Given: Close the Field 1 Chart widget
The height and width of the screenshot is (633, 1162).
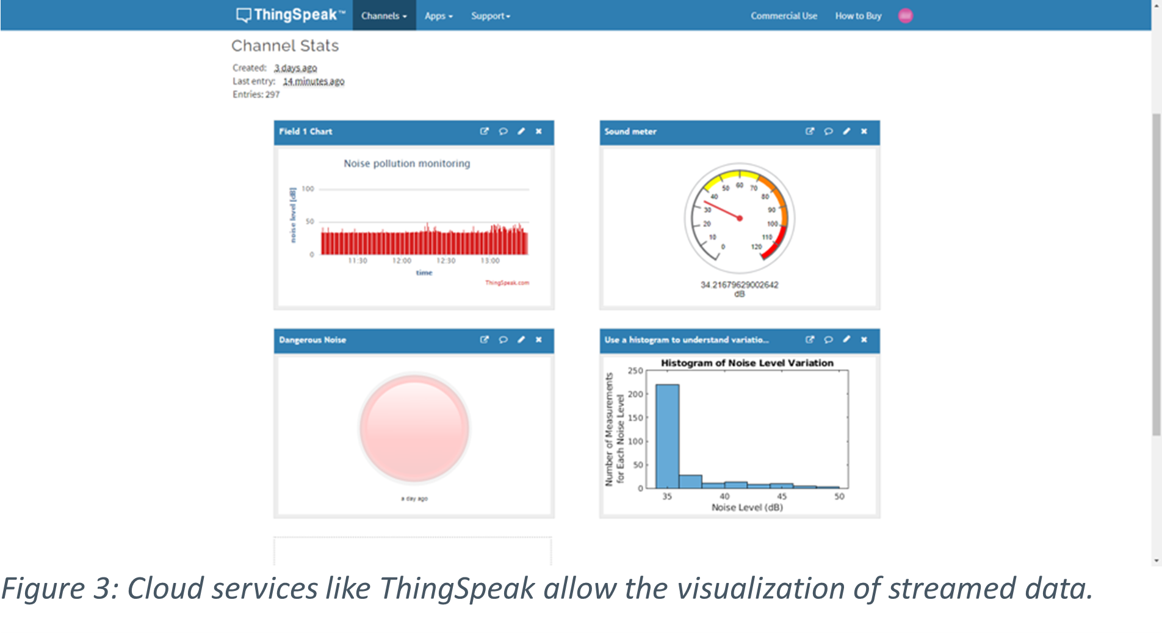Looking at the screenshot, I should [x=539, y=131].
